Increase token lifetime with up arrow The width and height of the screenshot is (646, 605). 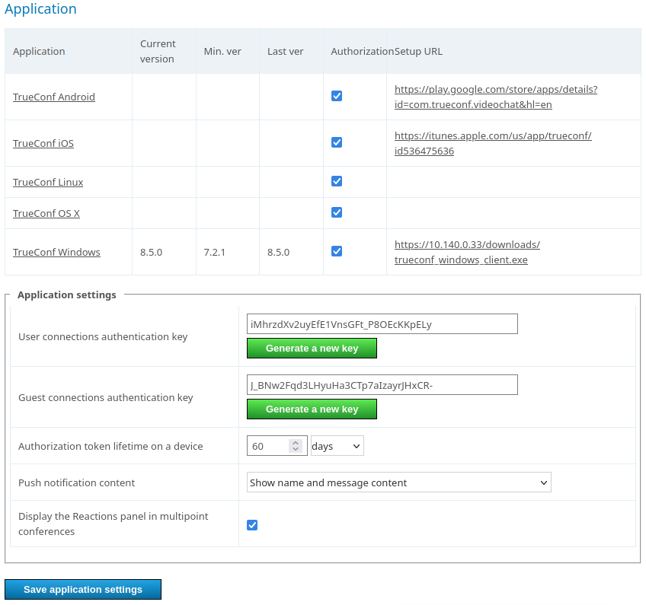[296, 442]
